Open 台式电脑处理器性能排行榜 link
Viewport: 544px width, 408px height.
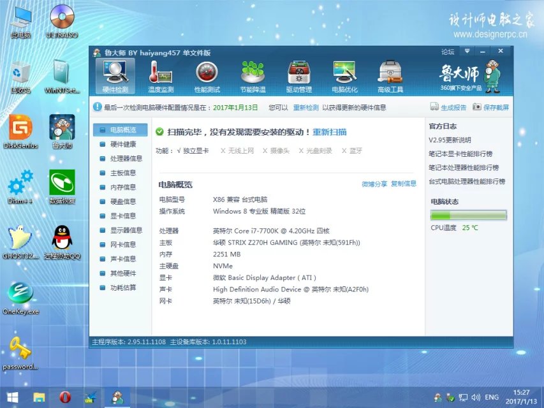467,182
